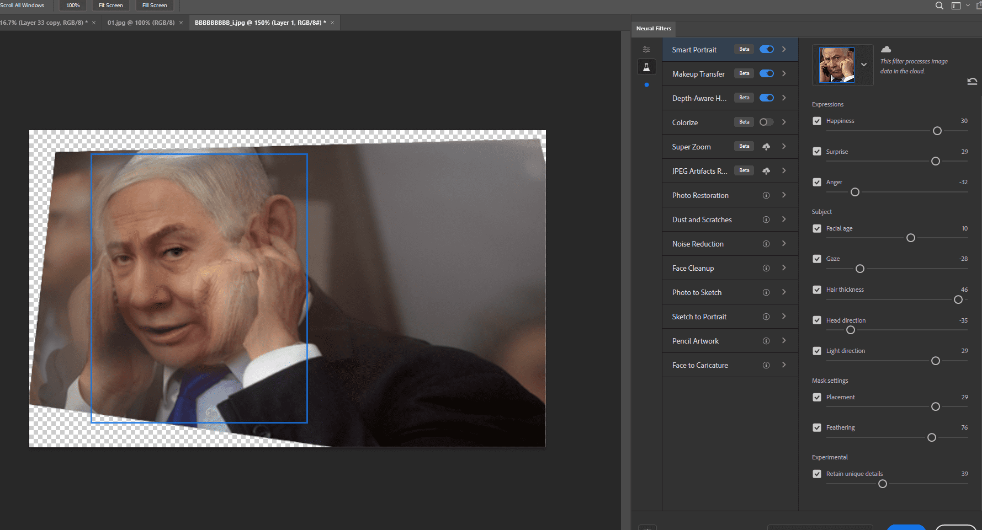Click the Fill Screen button

pyautogui.click(x=155, y=6)
